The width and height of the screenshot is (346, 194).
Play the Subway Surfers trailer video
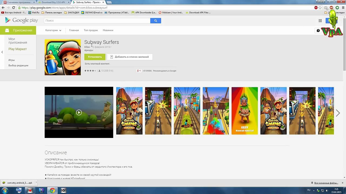click(x=79, y=112)
